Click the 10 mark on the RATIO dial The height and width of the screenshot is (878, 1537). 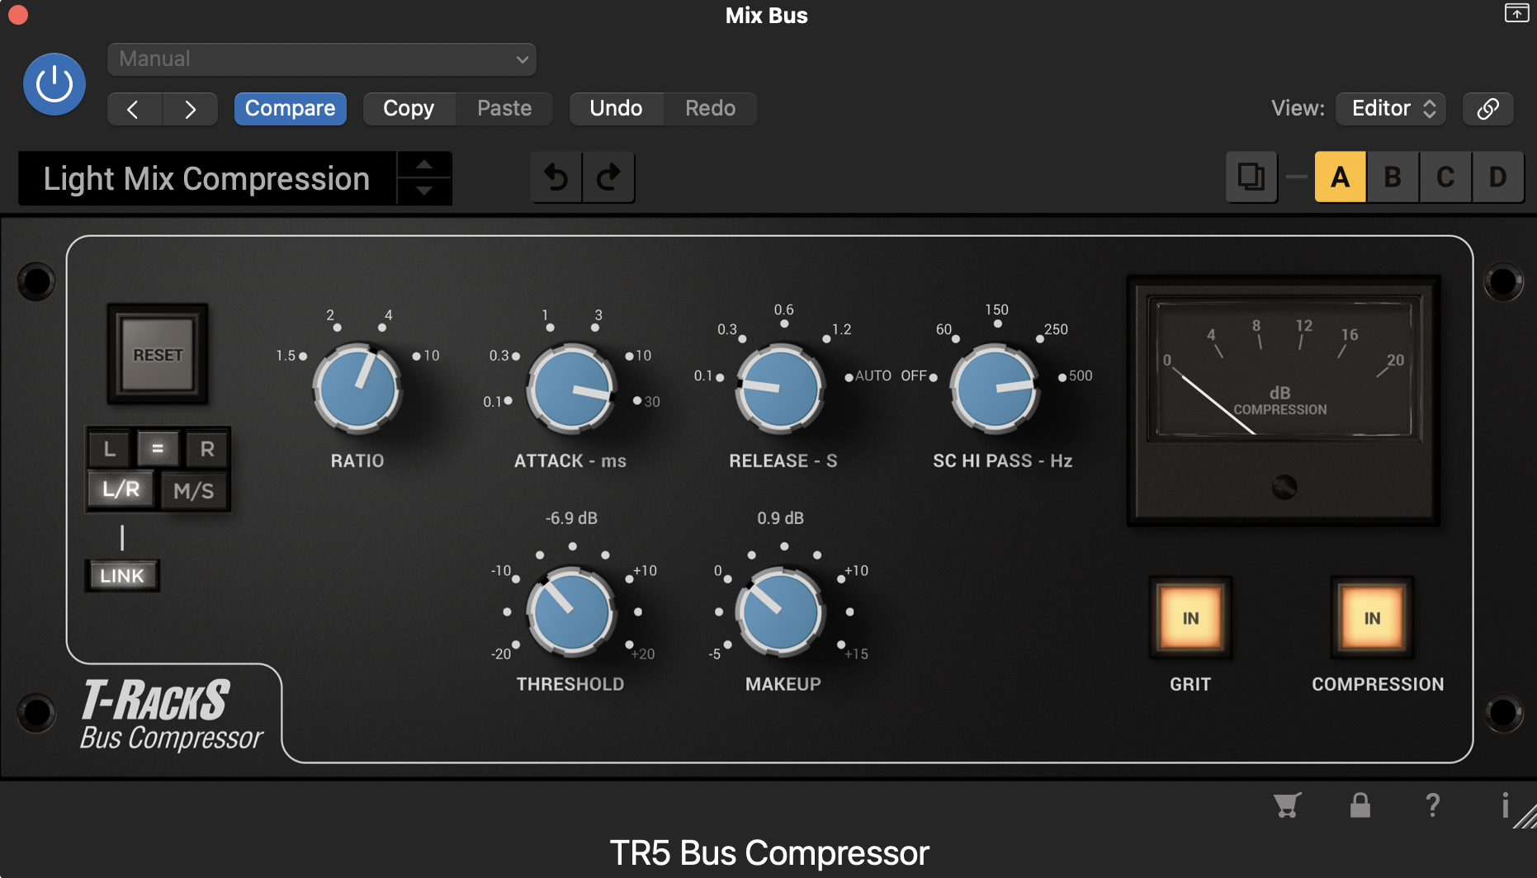click(x=431, y=356)
